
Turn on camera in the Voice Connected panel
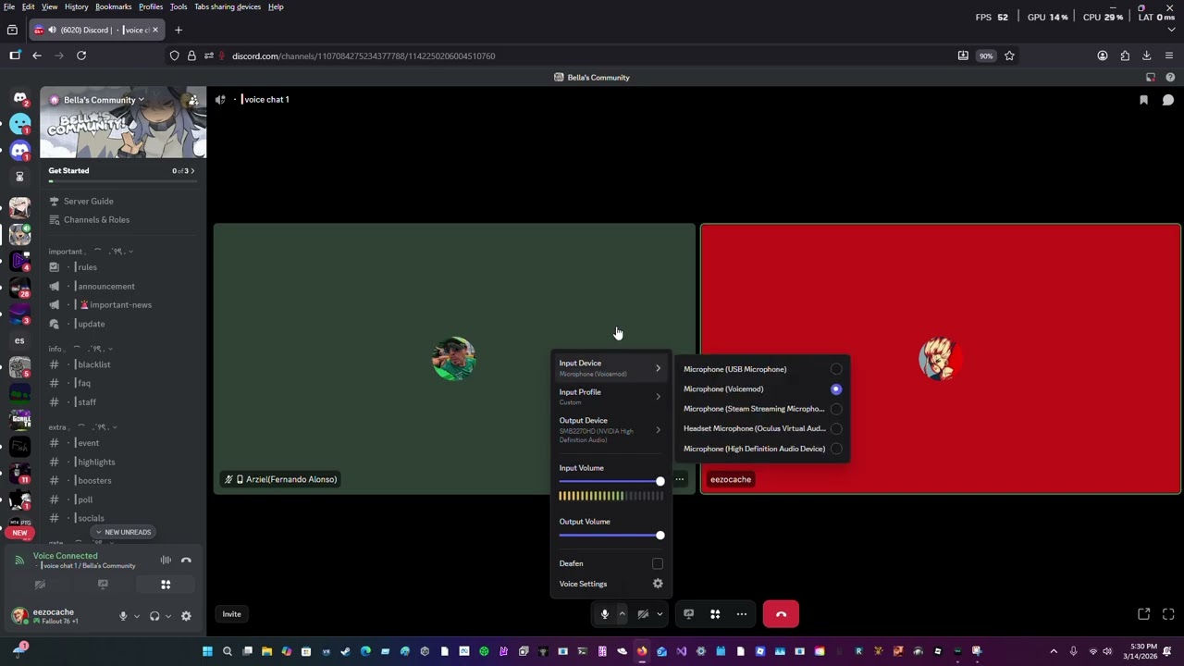(40, 585)
